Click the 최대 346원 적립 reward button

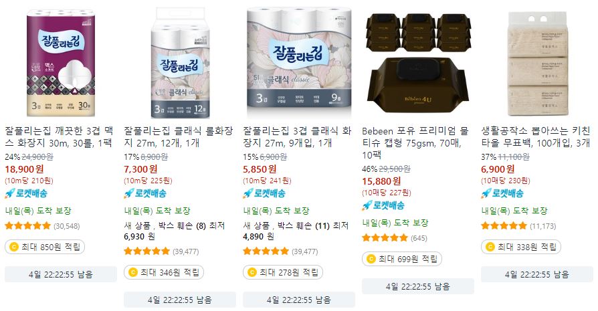pos(164,272)
